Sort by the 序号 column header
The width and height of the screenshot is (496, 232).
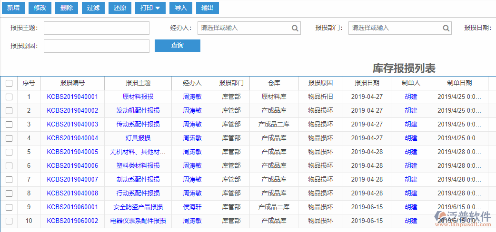click(x=29, y=83)
